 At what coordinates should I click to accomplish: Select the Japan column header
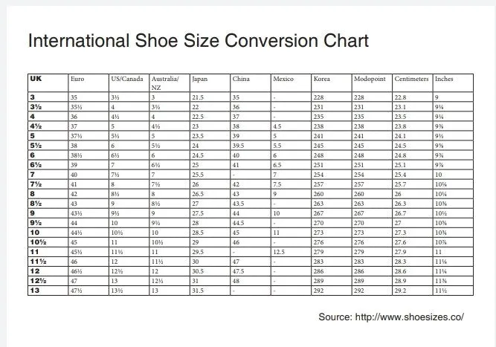pyautogui.click(x=199, y=79)
